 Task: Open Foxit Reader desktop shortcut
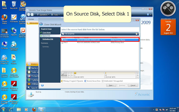[x=14, y=18]
